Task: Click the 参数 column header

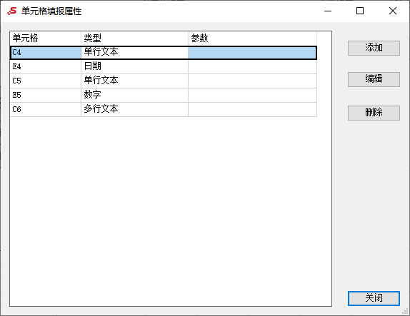Action: pos(252,39)
